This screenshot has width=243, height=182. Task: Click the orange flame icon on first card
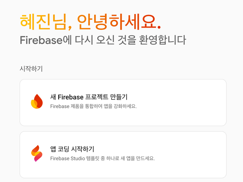(x=37, y=101)
